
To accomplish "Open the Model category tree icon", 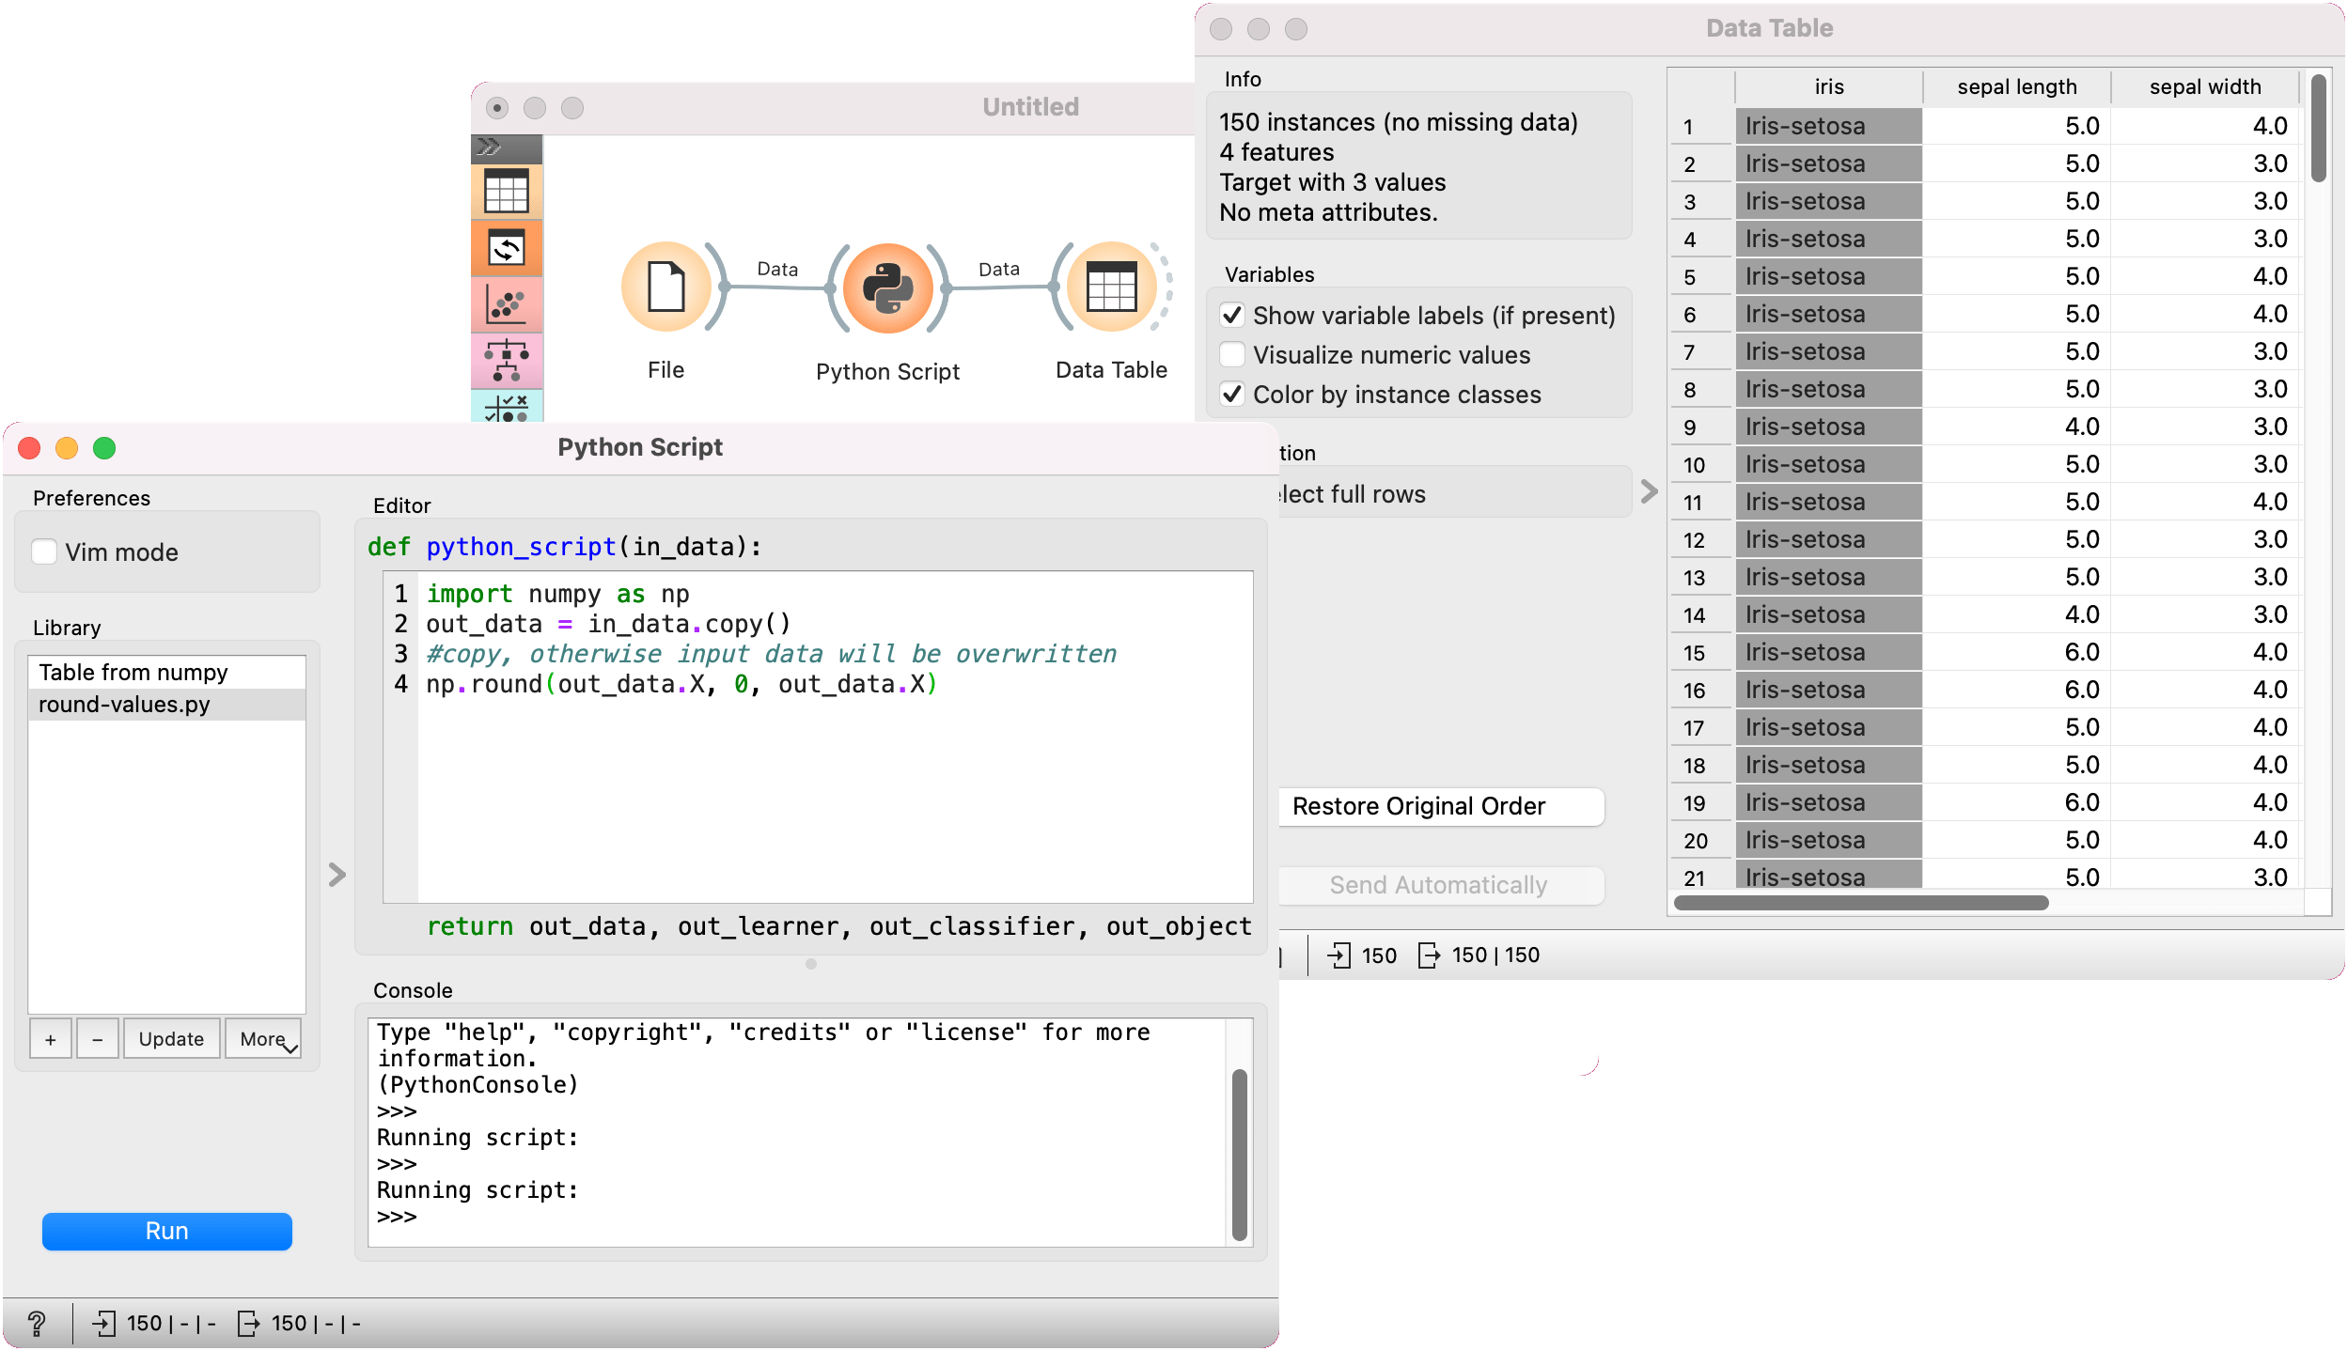I will point(507,361).
